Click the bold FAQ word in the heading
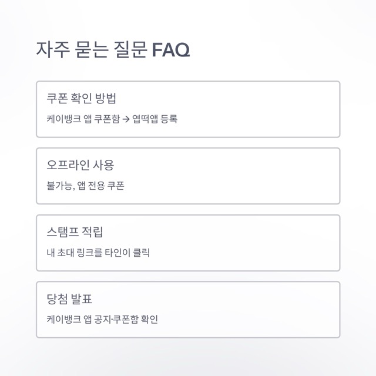This screenshot has width=376, height=376. click(x=170, y=50)
